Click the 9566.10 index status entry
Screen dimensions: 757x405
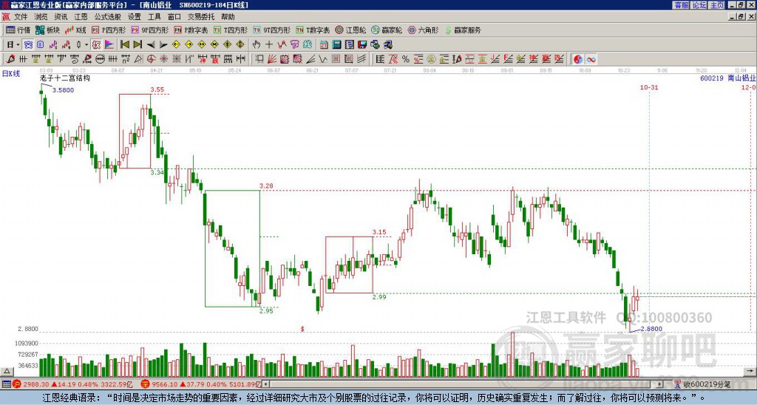(x=201, y=384)
